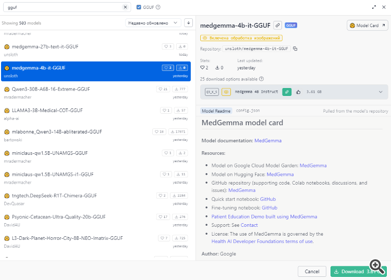
Task: Select Qwen3-30B-A6B-16-Extreme-GGUF model
Action: 96,93
